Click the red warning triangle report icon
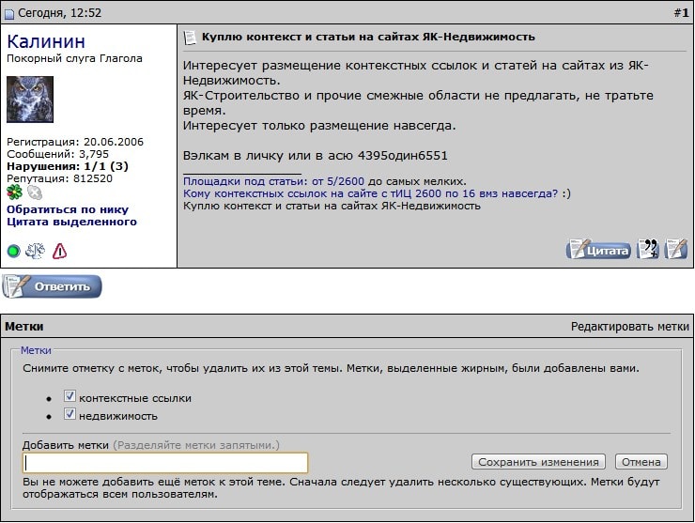 tap(59, 251)
